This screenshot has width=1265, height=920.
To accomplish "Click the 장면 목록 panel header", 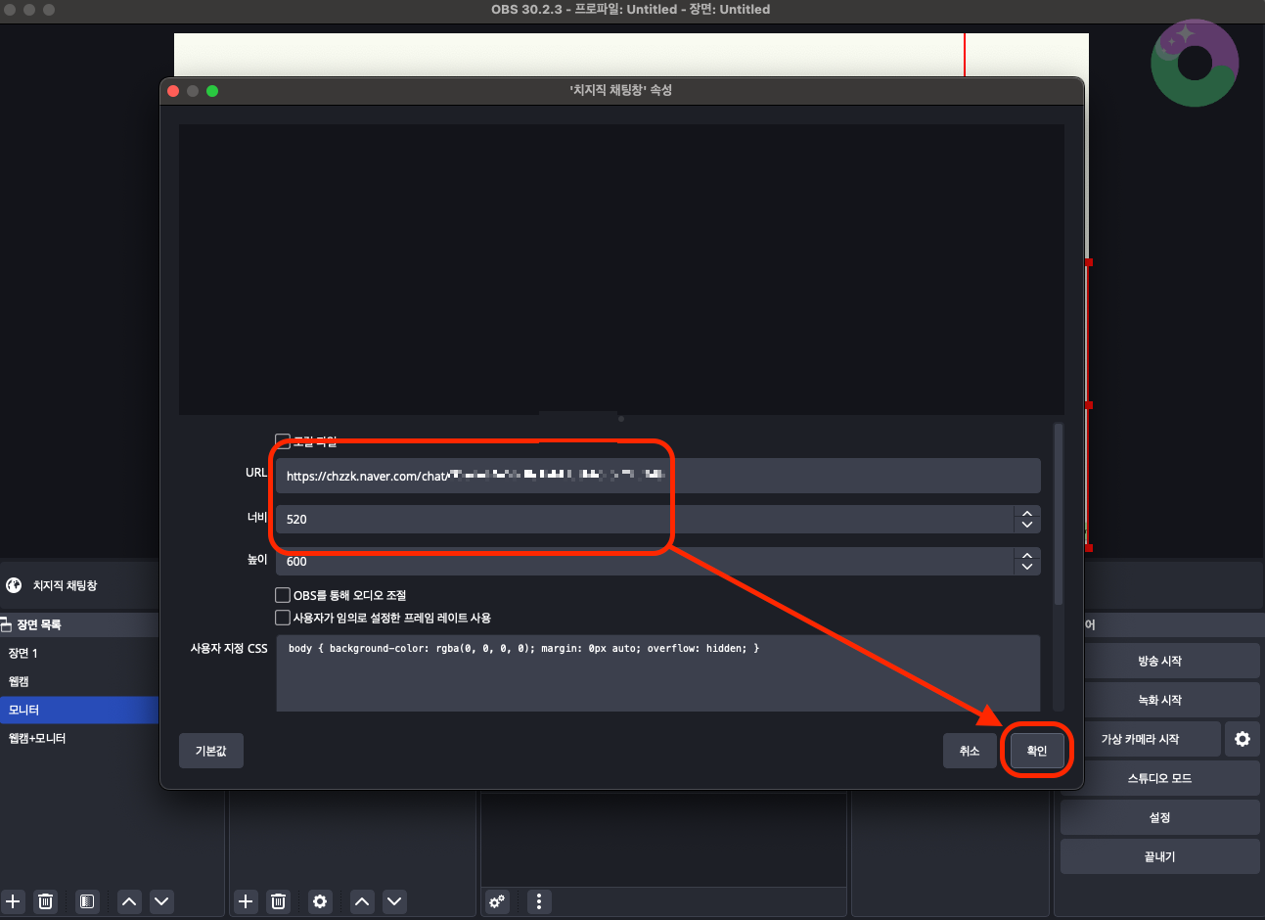I will 79,624.
